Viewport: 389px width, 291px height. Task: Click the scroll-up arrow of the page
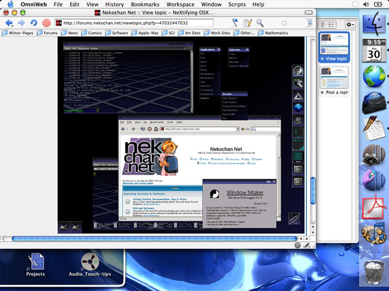pos(313,226)
